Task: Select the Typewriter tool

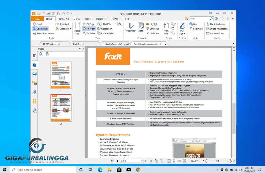Action: (130, 27)
